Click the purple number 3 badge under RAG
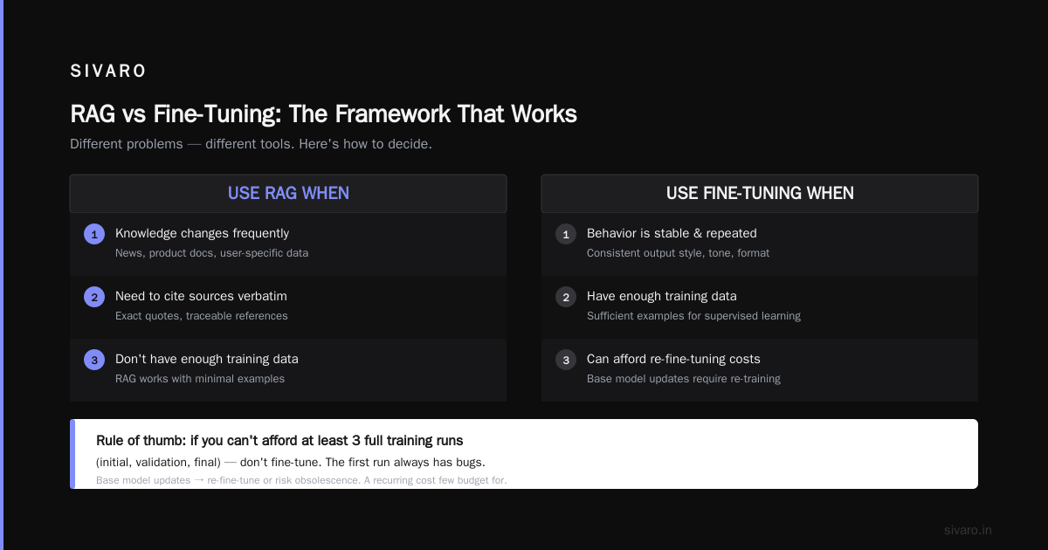The height and width of the screenshot is (550, 1048). 94,360
